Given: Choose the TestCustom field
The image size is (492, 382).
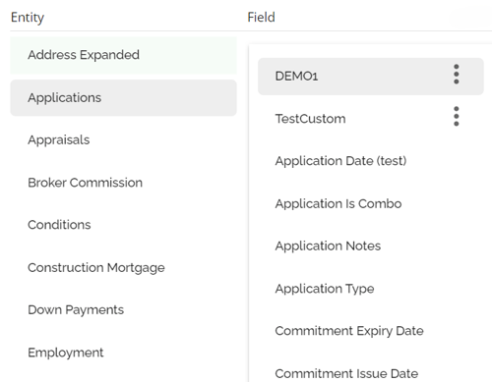Looking at the screenshot, I should tap(371, 119).
